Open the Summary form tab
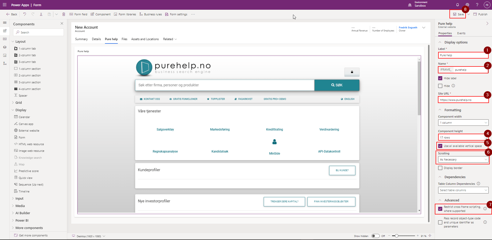The height and width of the screenshot is (240, 492). (81, 39)
